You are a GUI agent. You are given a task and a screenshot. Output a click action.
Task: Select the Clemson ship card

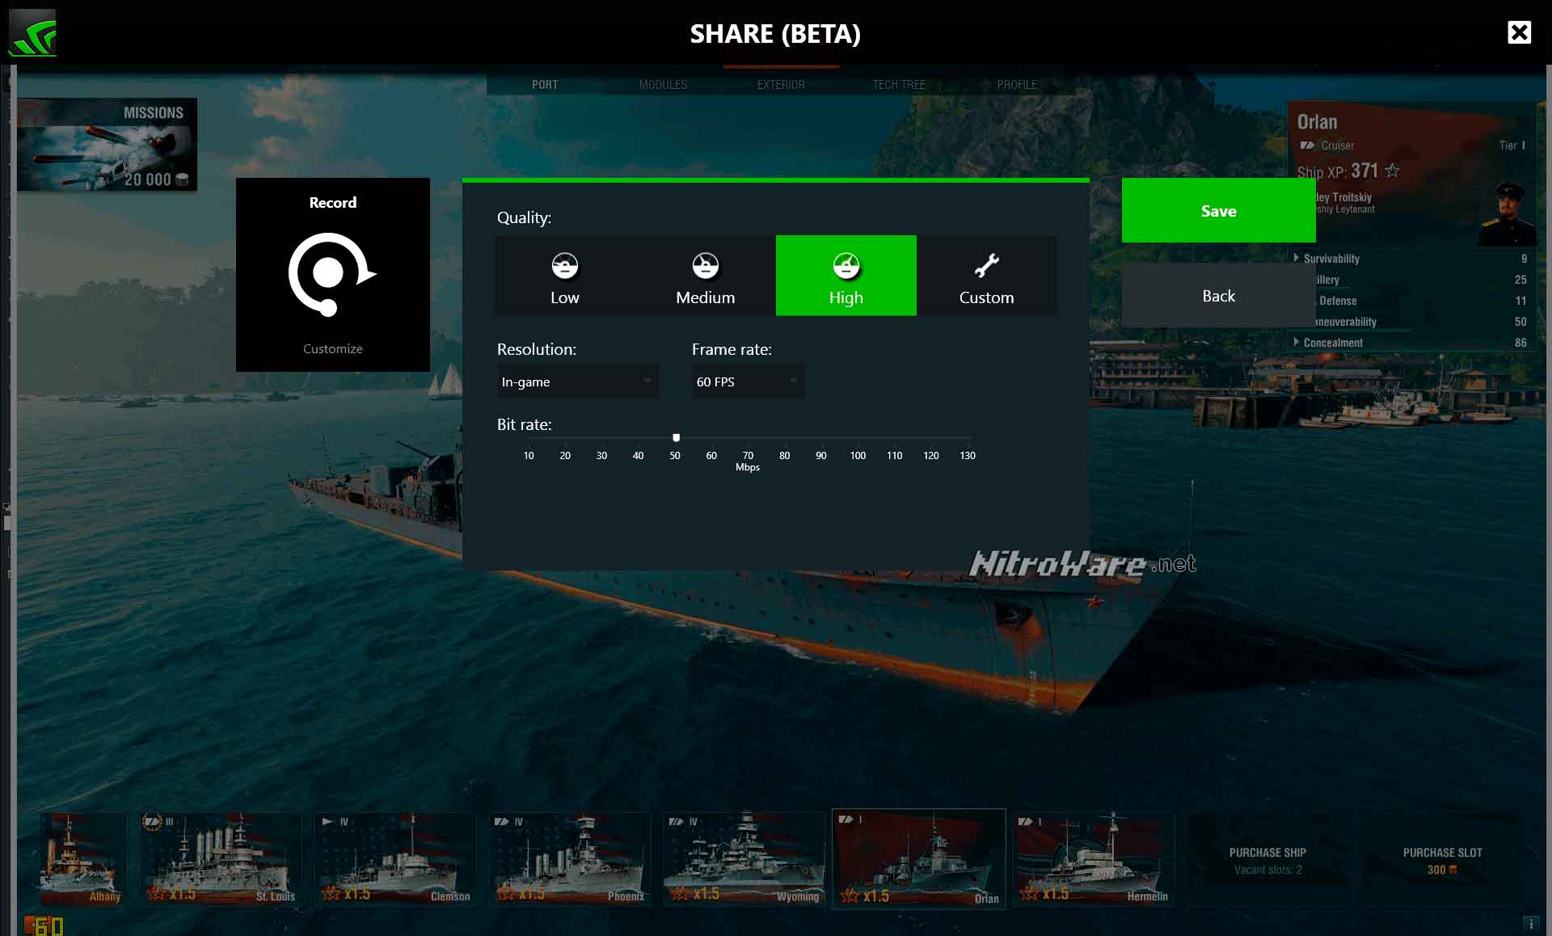395,858
